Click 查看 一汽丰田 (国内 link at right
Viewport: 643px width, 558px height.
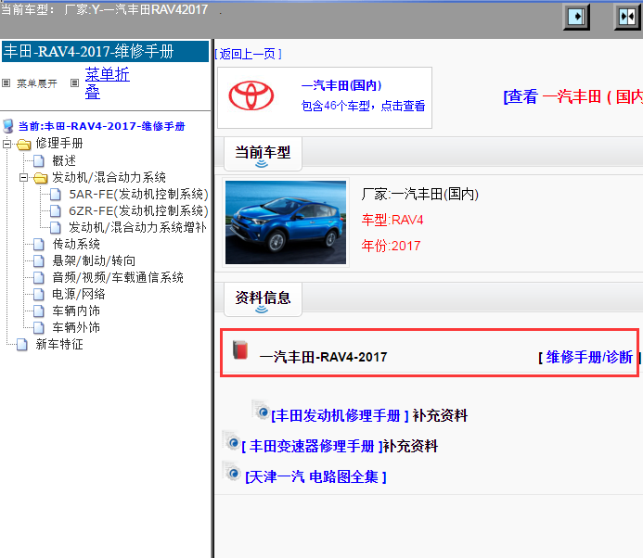coord(572,96)
